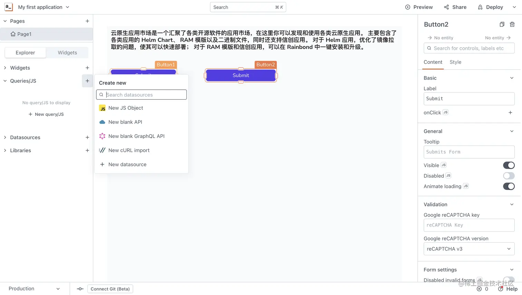Collapse the Validation section

(x=512, y=205)
